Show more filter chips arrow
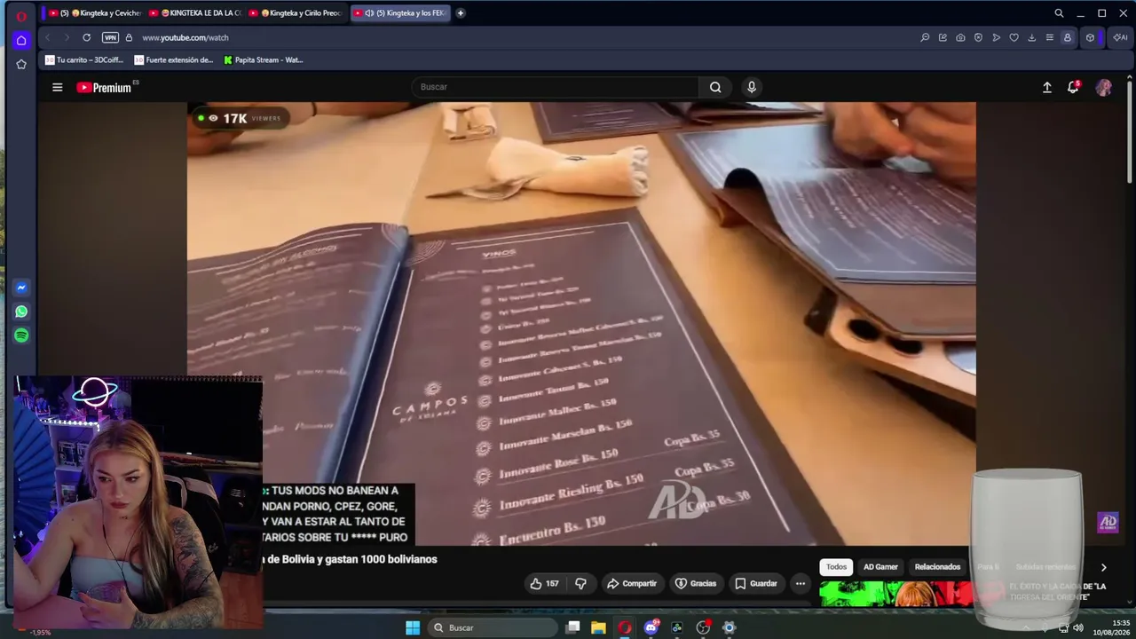The width and height of the screenshot is (1136, 639). click(1103, 567)
